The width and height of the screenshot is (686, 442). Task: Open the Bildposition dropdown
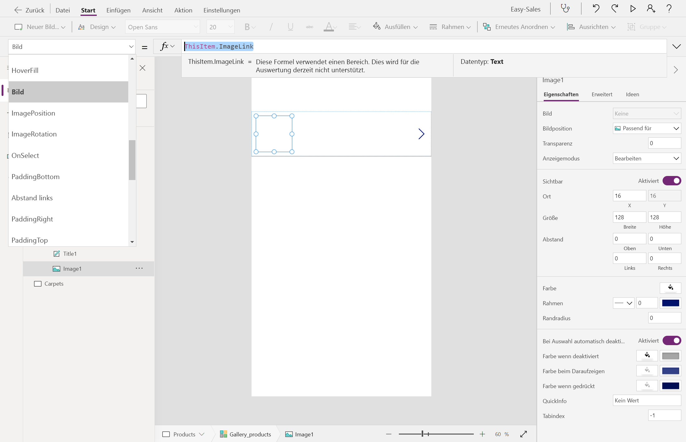click(647, 128)
